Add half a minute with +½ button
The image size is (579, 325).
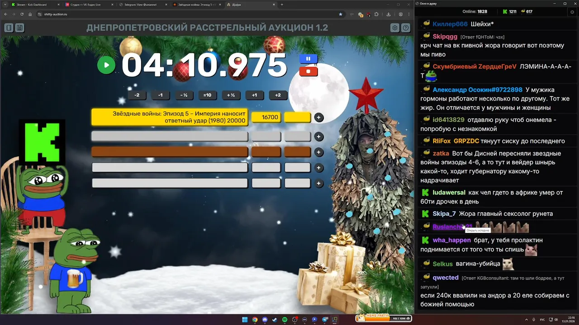tap(231, 95)
